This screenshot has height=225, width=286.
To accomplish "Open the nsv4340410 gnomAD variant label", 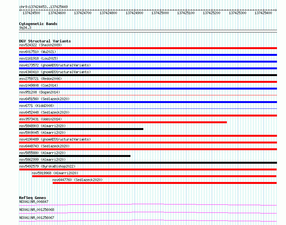I will 55,72.
